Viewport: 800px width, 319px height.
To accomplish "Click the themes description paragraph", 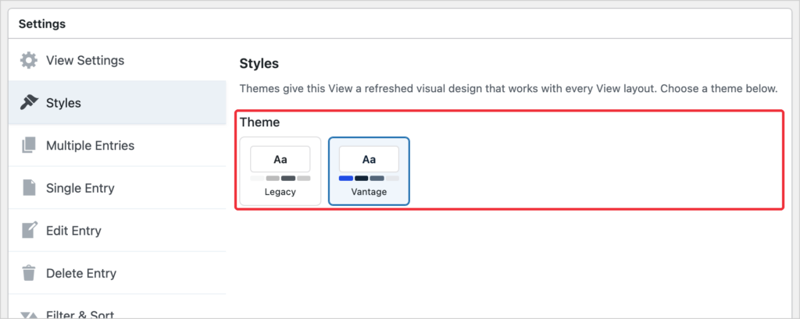I will (x=509, y=89).
